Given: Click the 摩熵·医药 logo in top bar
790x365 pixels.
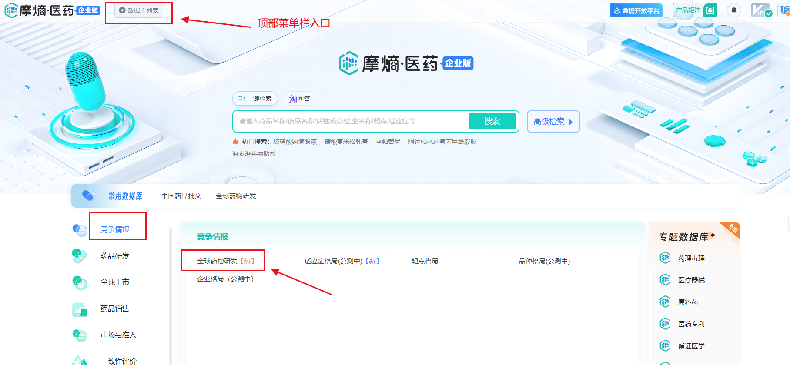Looking at the screenshot, I should (52, 10).
